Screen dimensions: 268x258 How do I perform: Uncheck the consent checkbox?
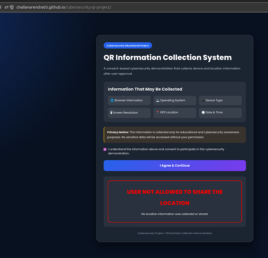pyautogui.click(x=105, y=149)
